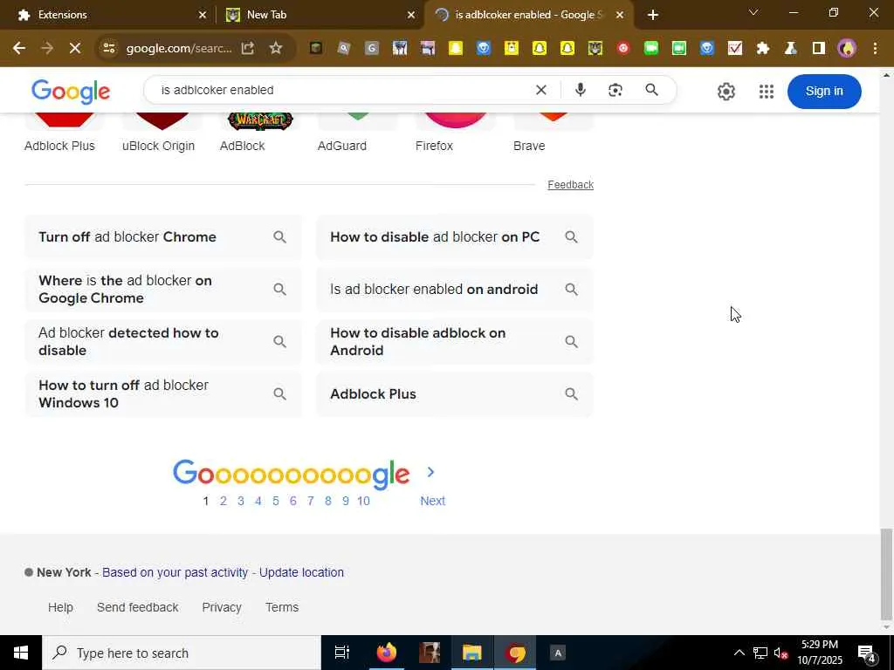Open a new browser tab
This screenshot has width=894, height=670.
[653, 15]
